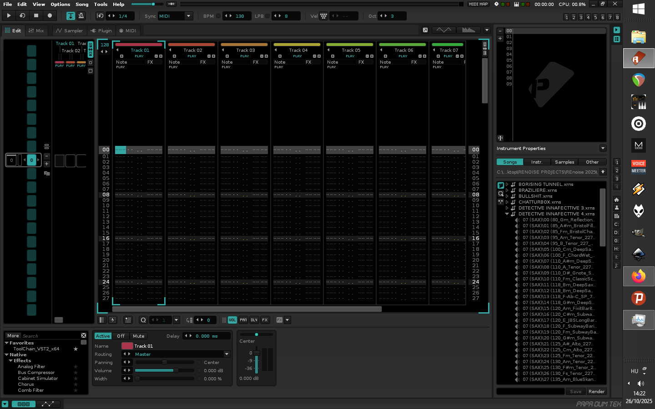This screenshot has width=655, height=409.
Task: Show the PAN column toggle
Action: (243, 320)
